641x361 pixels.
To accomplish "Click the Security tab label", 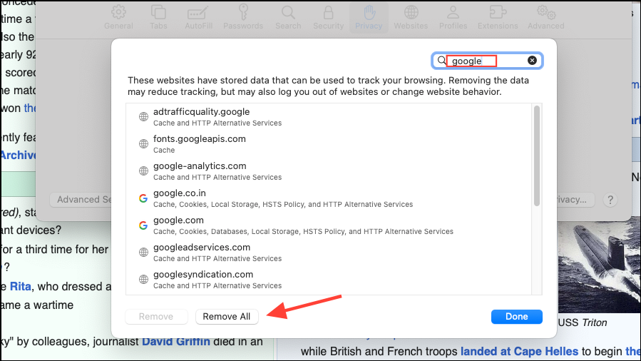I will (328, 26).
